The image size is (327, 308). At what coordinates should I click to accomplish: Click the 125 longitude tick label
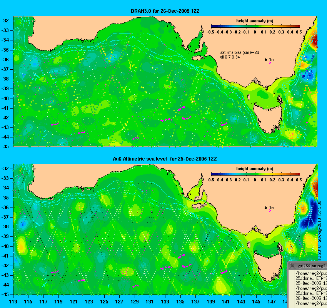click(x=104, y=302)
